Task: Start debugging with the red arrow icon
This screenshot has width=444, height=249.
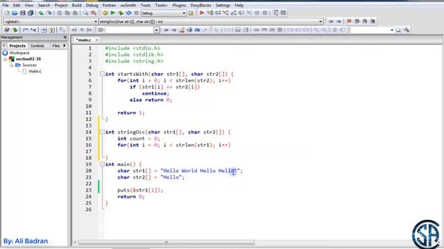Action: click(x=202, y=13)
